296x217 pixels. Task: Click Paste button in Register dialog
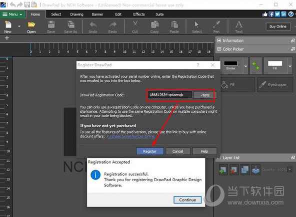[205, 95]
